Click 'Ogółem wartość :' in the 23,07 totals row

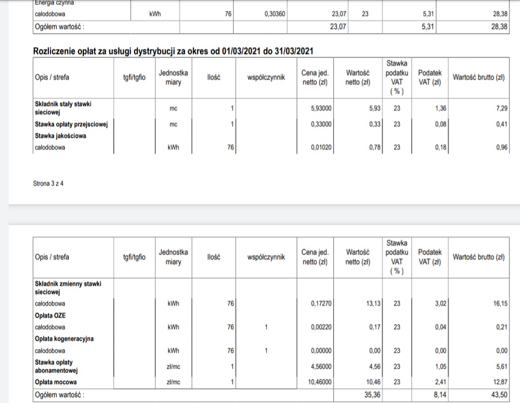tap(60, 26)
